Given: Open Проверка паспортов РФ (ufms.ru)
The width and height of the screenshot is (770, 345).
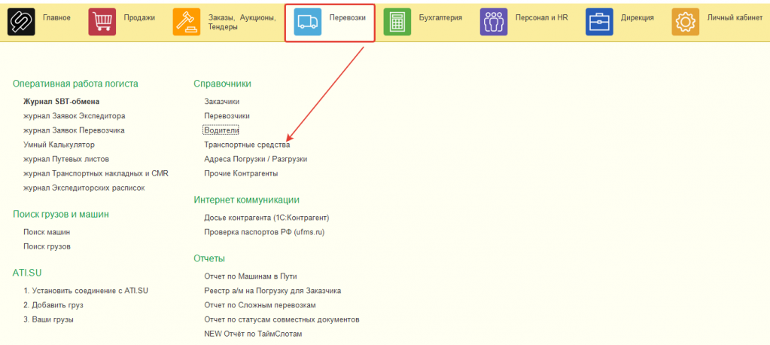Looking at the screenshot, I should click(x=265, y=232).
